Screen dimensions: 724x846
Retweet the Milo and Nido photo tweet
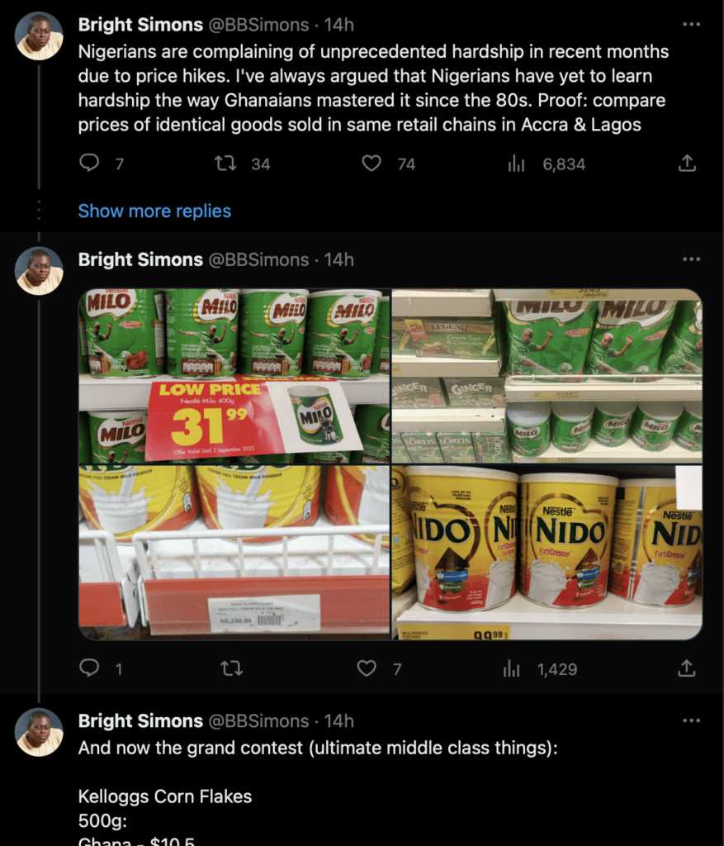coord(232,668)
